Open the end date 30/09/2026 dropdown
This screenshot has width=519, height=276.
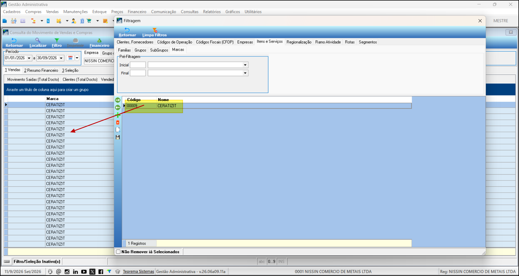[x=61, y=58]
